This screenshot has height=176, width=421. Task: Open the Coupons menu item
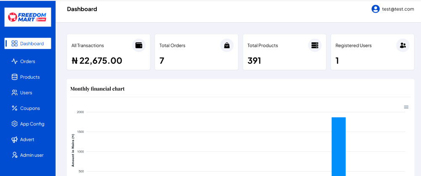(28, 108)
